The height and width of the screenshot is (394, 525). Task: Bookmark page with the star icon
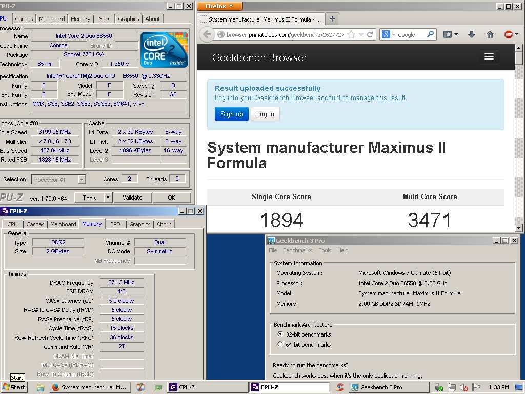pos(351,34)
